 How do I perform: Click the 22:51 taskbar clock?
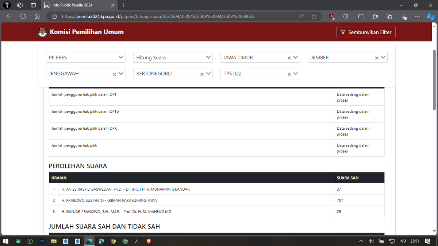[x=414, y=241]
